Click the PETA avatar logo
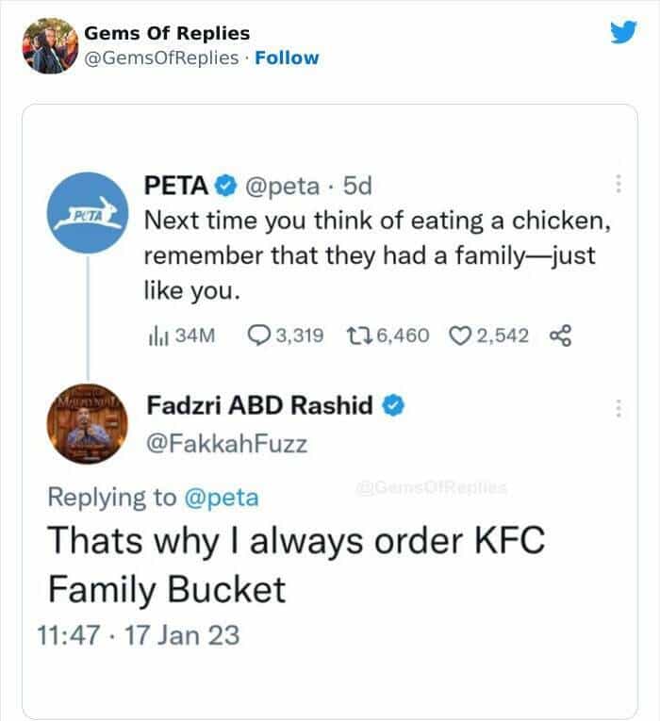Viewport: 660px width, 721px height. 90,216
